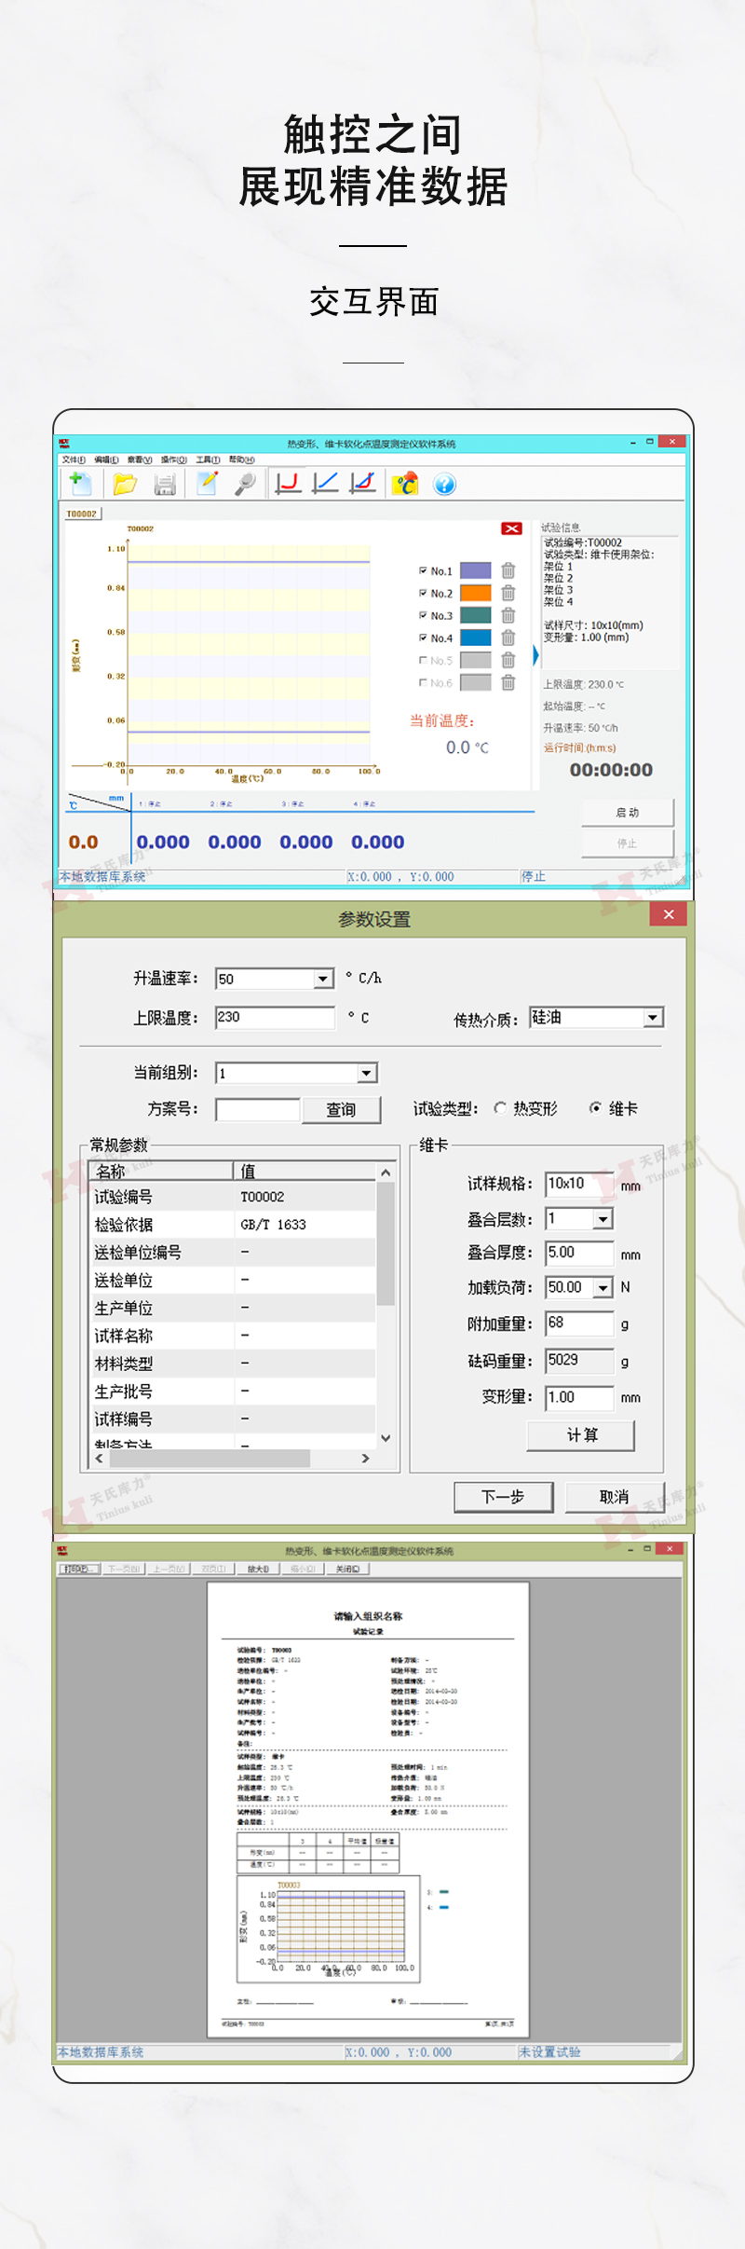Click the new test icon with green plus
The image size is (745, 2249).
(80, 484)
